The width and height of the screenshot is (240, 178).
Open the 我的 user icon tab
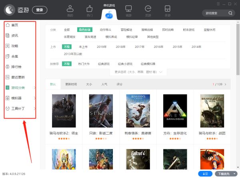pyautogui.click(x=70, y=11)
